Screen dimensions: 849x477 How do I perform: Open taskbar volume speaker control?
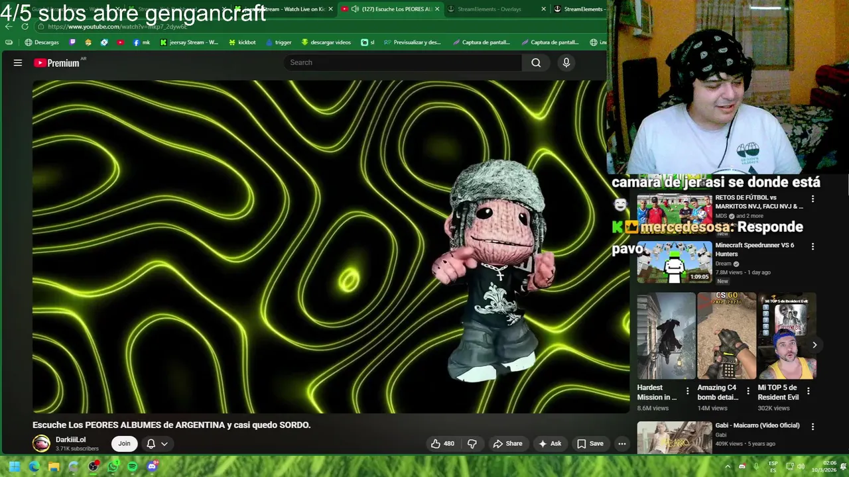[x=801, y=466]
